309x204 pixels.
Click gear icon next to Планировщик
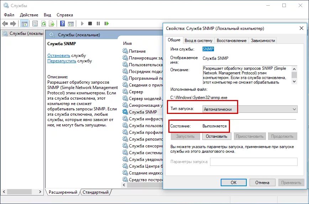125,58
